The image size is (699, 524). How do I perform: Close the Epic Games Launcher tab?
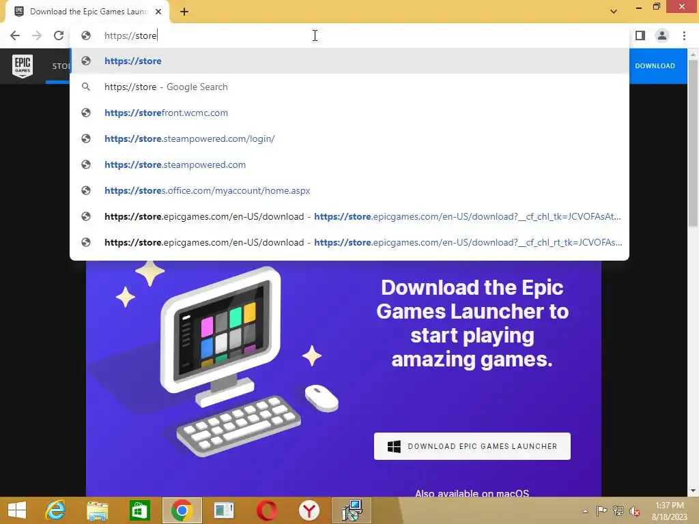pyautogui.click(x=158, y=12)
